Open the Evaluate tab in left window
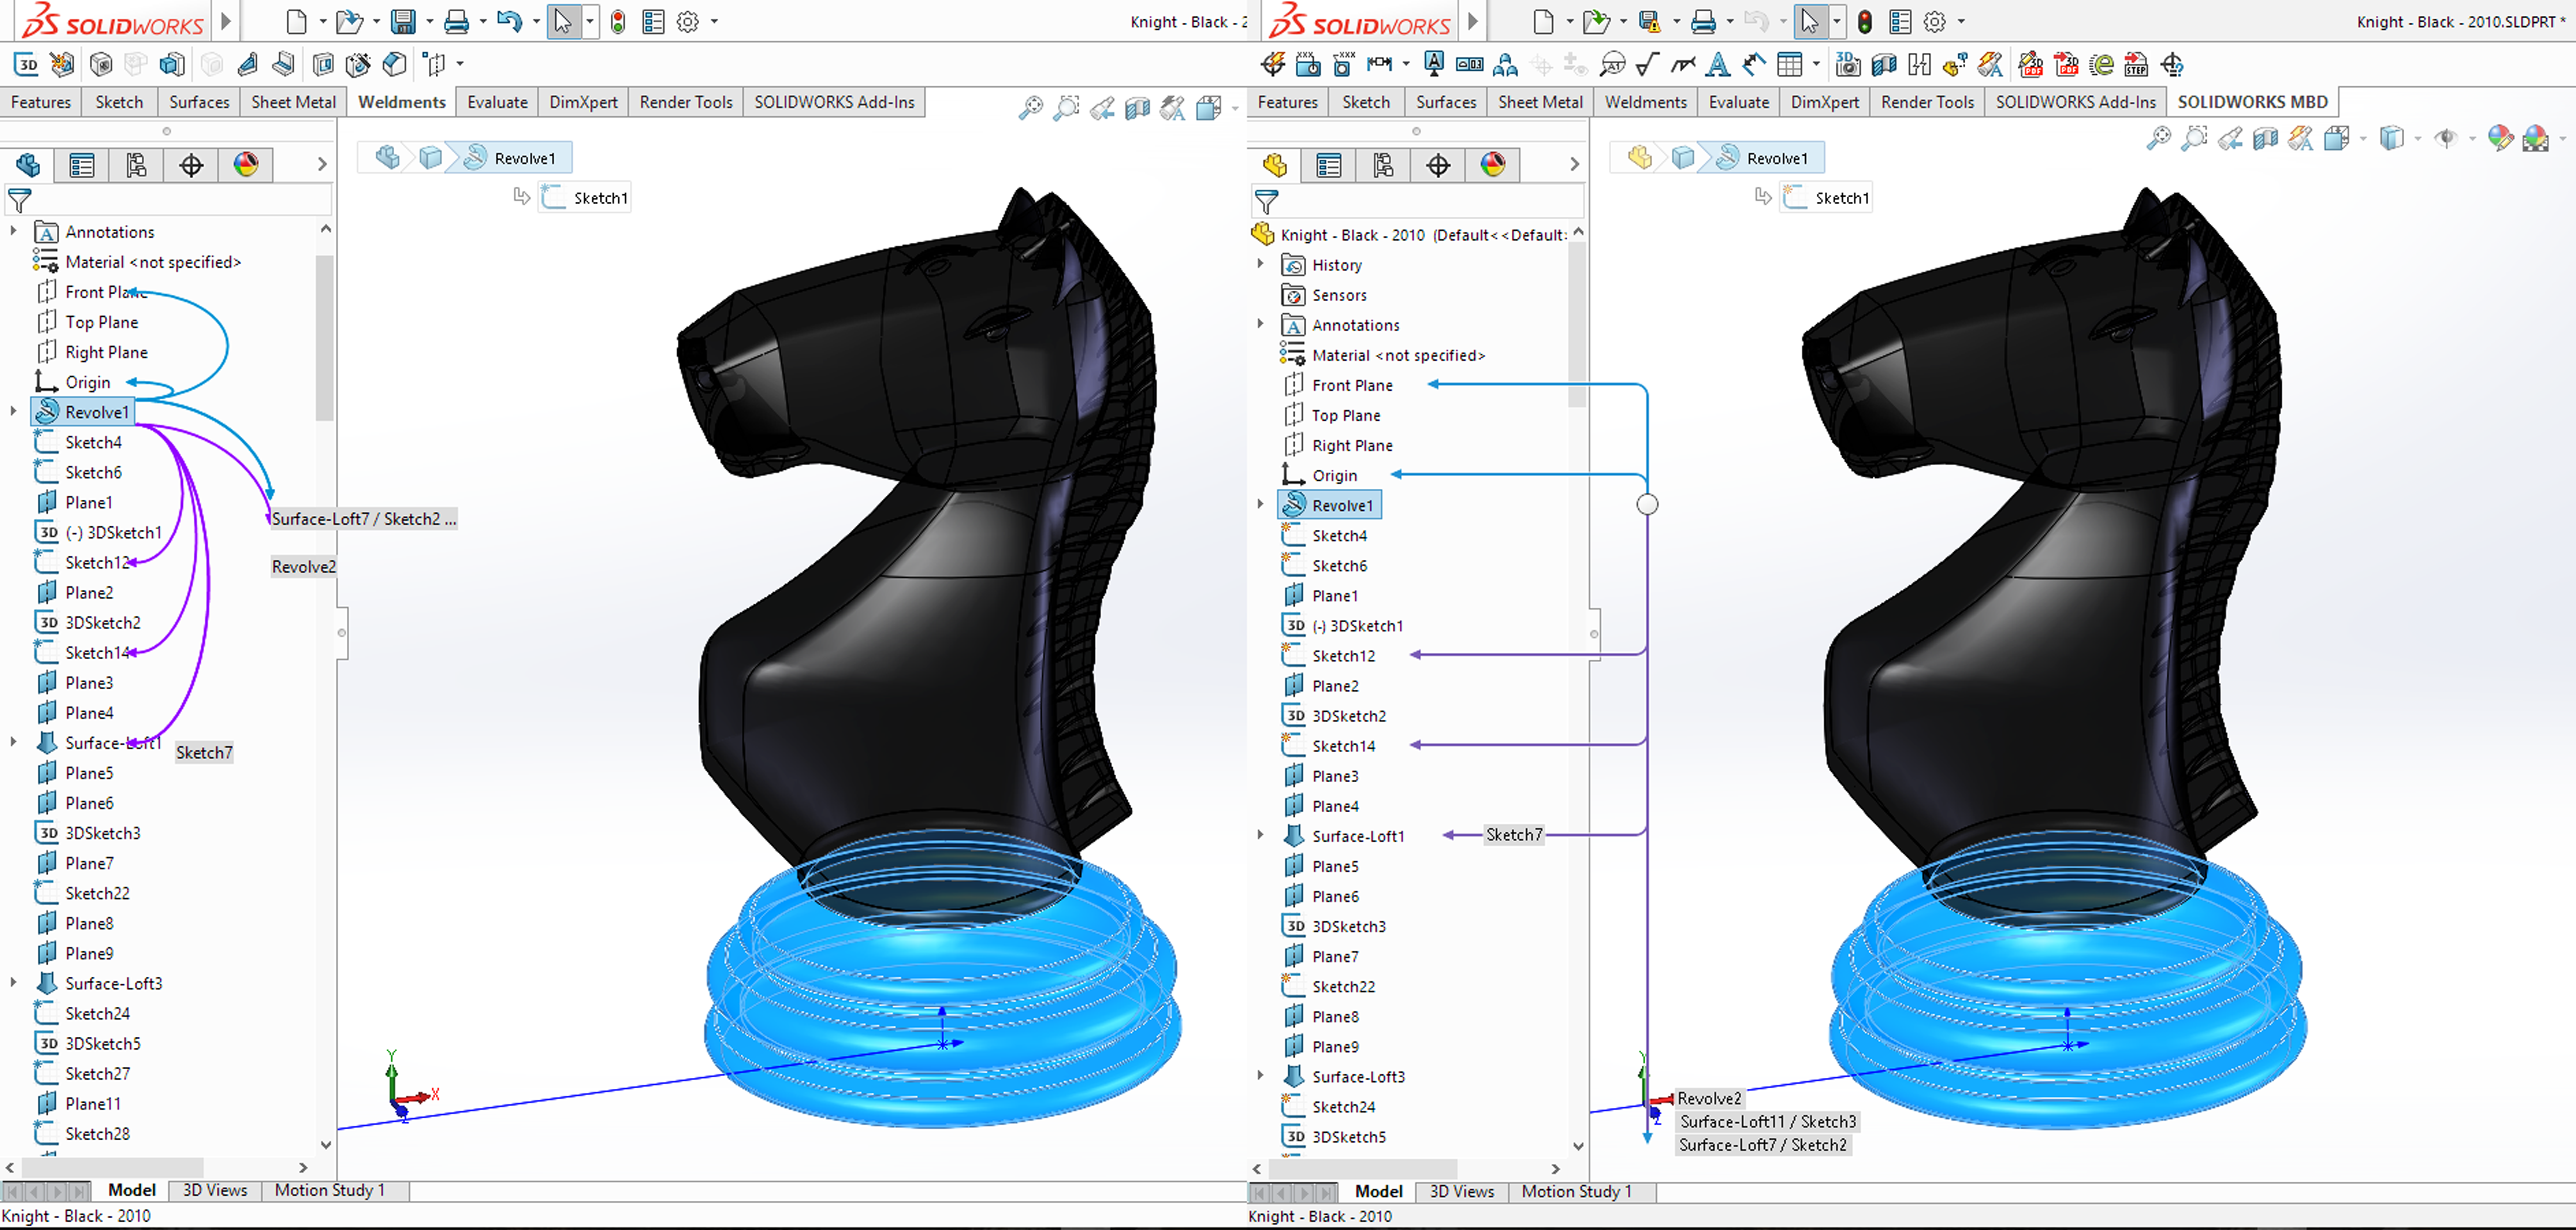2576x1230 pixels. click(497, 102)
